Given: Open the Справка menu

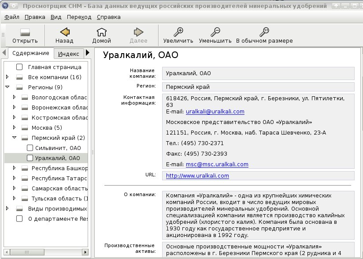Looking at the screenshot, I should tap(108, 17).
